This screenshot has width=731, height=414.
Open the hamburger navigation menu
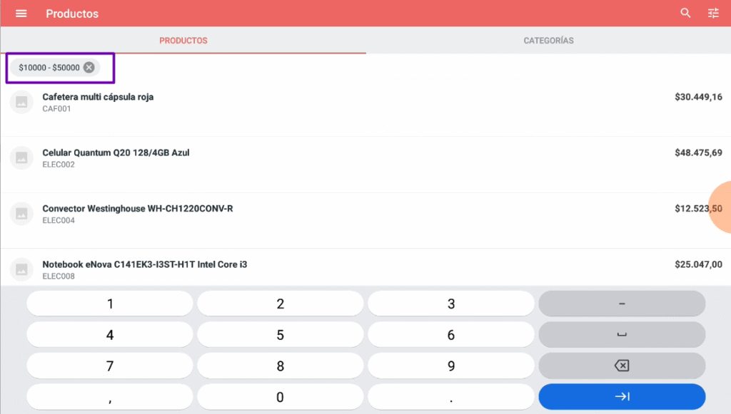(21, 14)
